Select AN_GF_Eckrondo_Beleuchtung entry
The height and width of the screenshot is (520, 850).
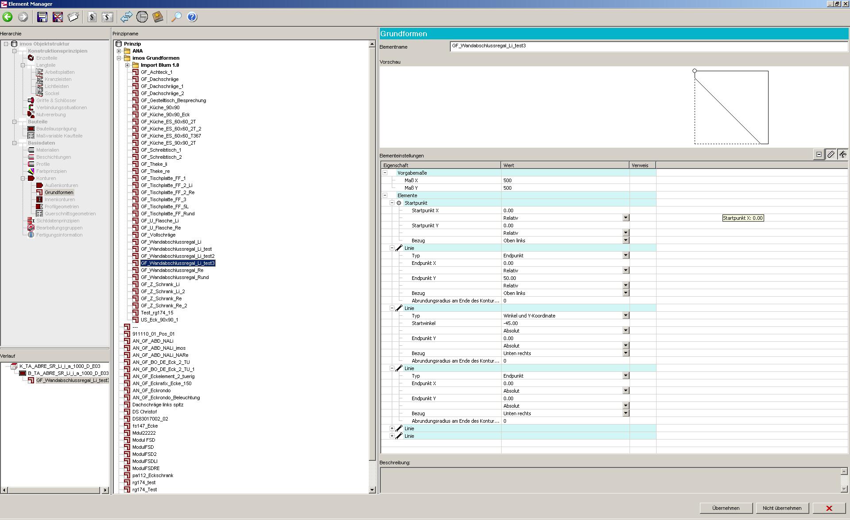[166, 398]
